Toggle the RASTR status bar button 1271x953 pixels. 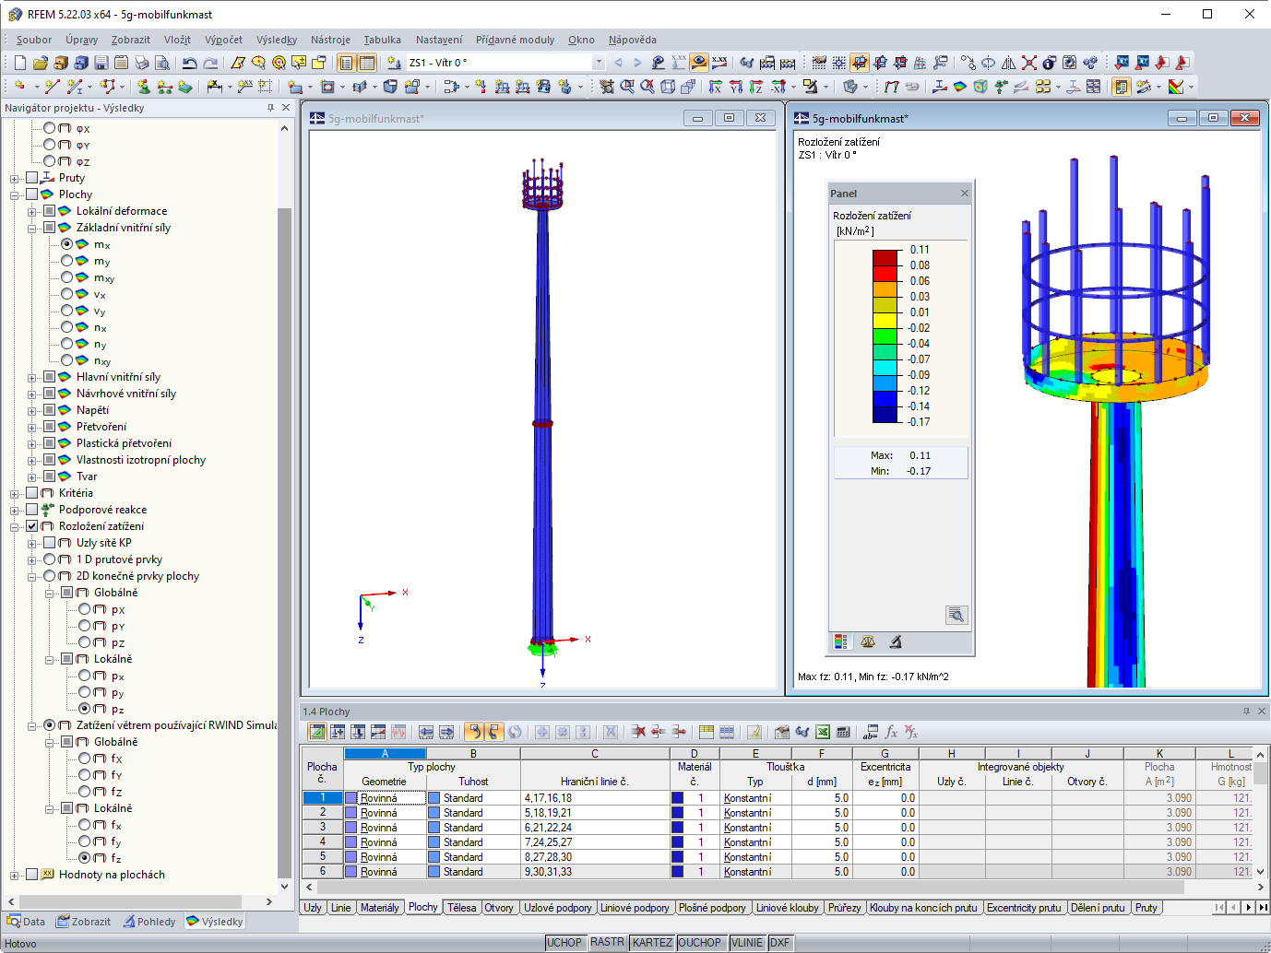[x=608, y=943]
